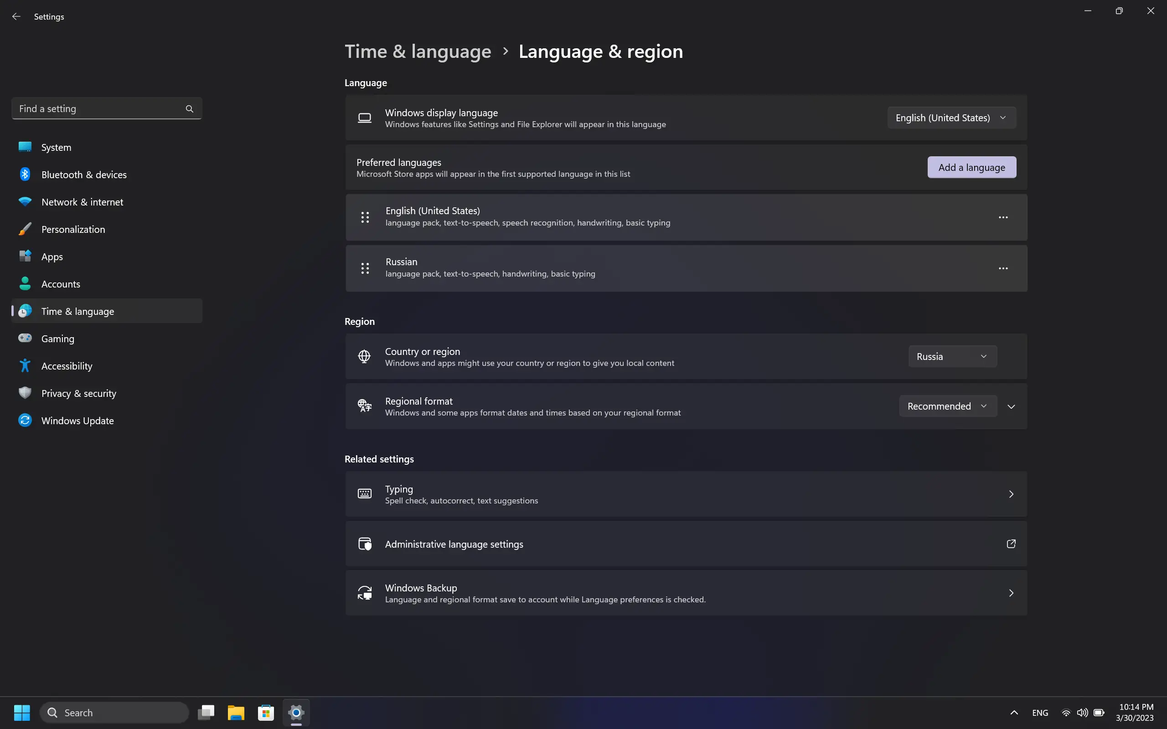
Task: Go to Accessibility in the sidebar
Action: [67, 366]
